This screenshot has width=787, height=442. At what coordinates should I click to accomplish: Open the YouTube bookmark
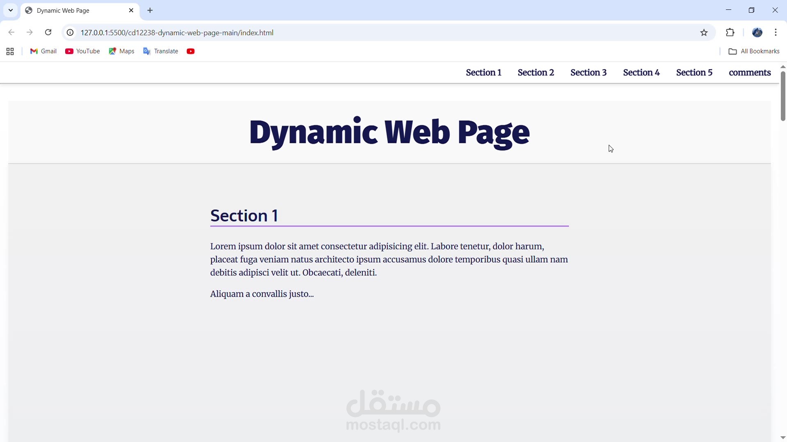[x=82, y=51]
